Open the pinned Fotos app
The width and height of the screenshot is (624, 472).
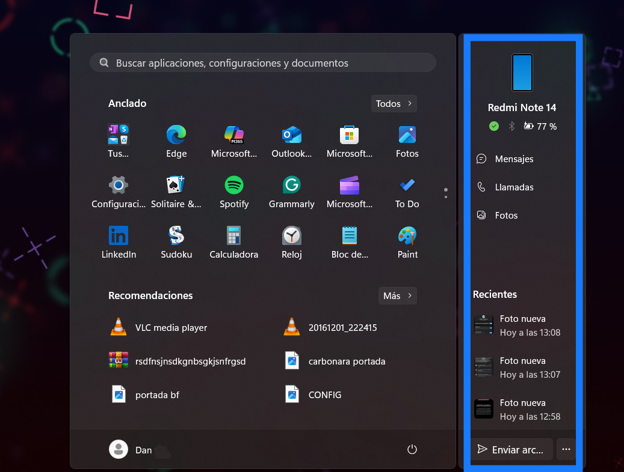[407, 141]
